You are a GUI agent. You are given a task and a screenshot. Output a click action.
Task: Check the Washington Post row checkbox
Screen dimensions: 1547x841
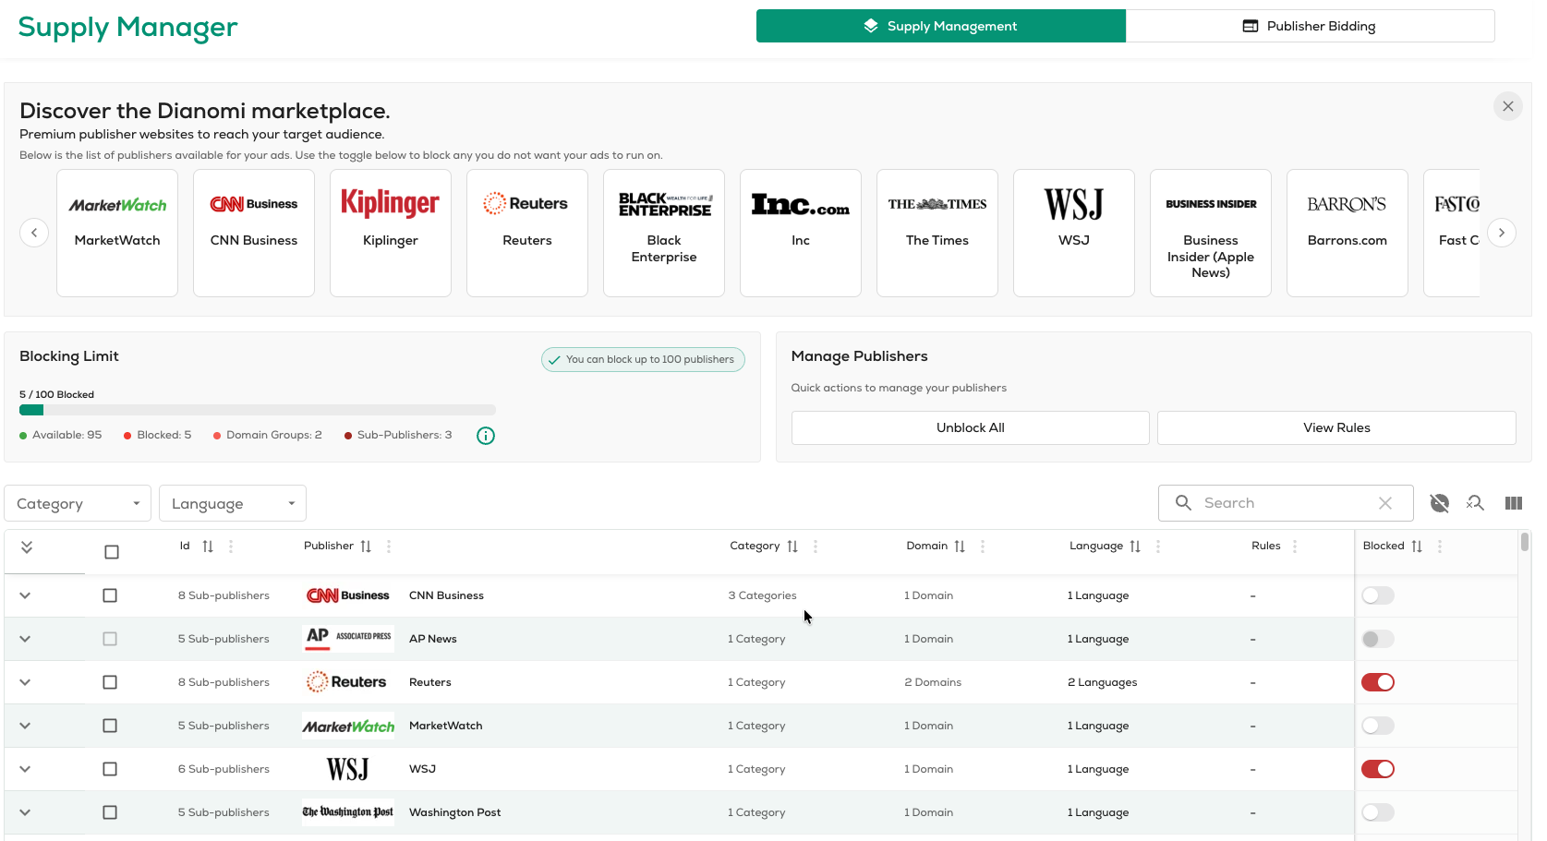pyautogui.click(x=110, y=812)
